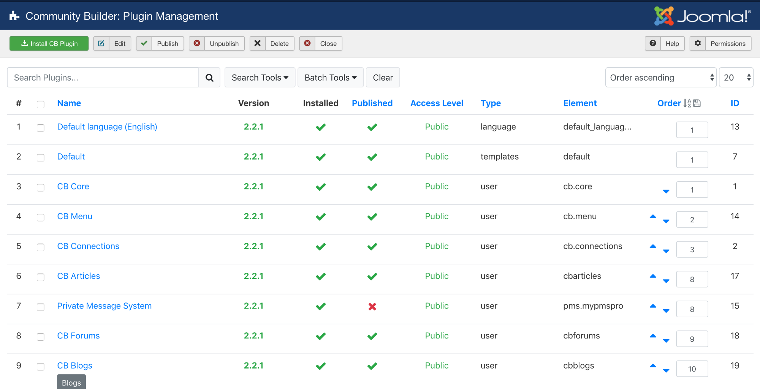Move CB Forums up in order
This screenshot has height=389, width=760.
click(x=653, y=336)
